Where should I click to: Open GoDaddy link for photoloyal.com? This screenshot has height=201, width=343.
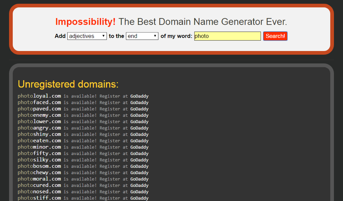(x=139, y=96)
